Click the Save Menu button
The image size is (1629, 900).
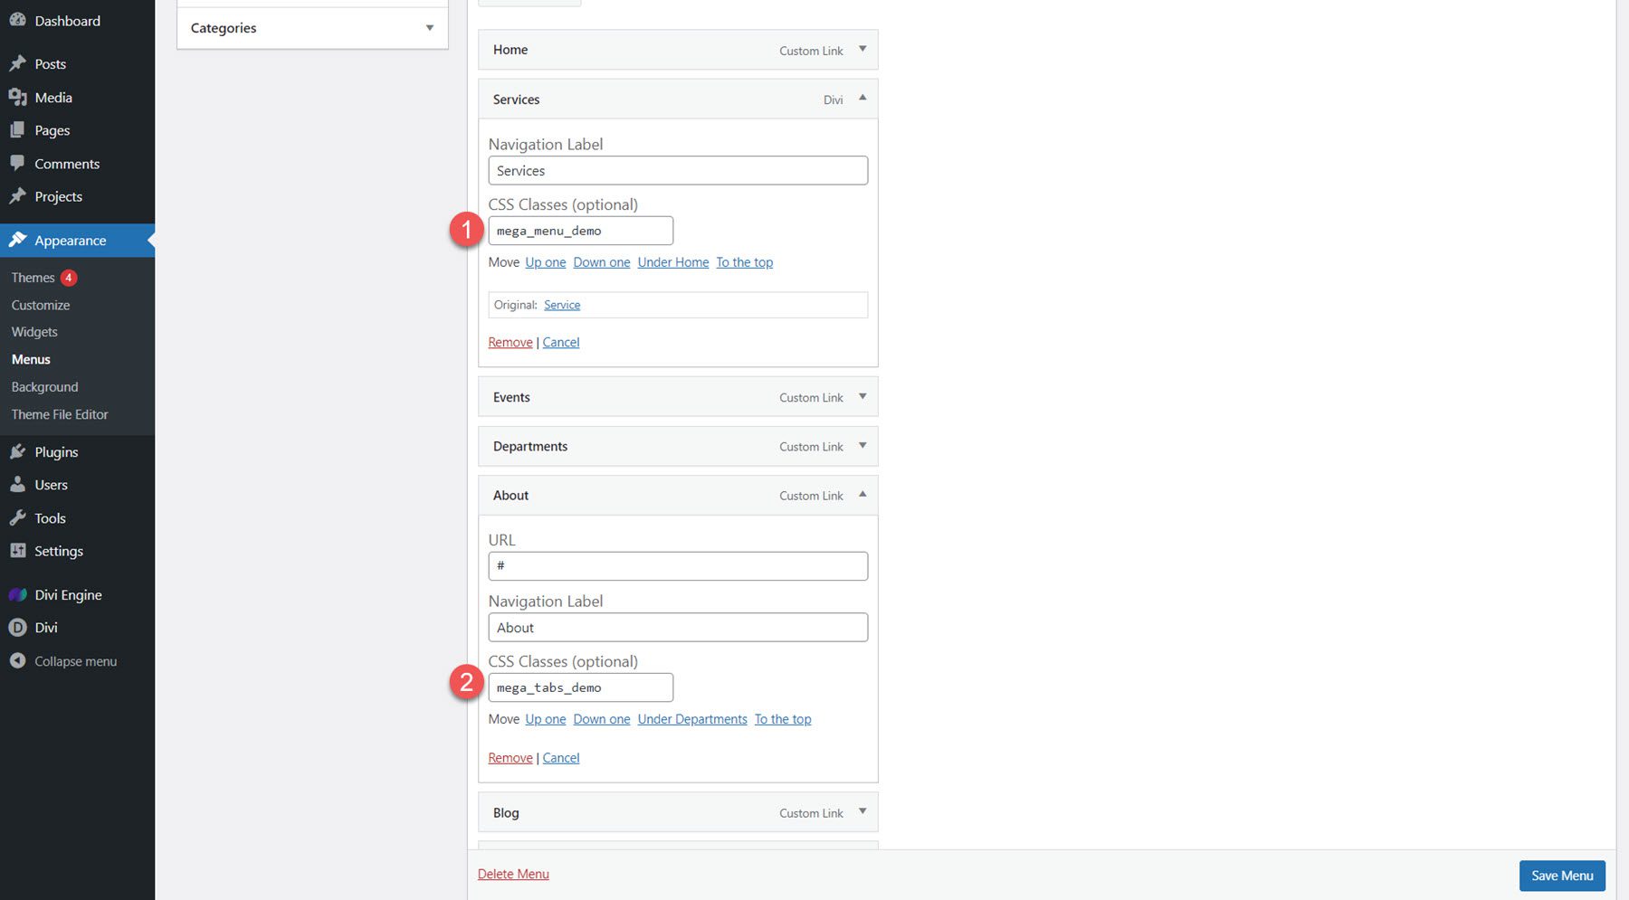pos(1561,875)
